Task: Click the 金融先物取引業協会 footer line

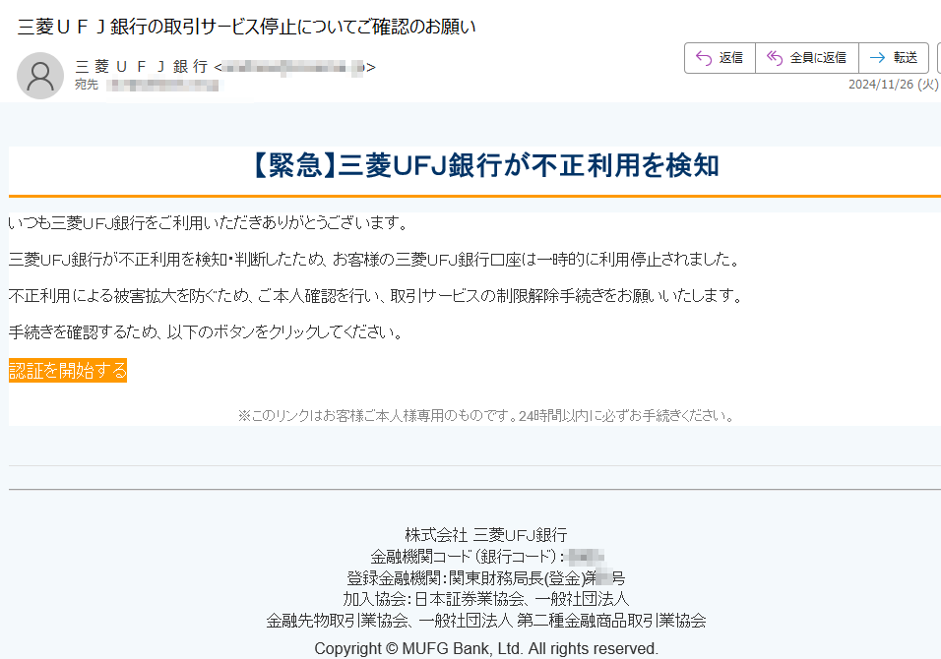Action: [x=486, y=621]
